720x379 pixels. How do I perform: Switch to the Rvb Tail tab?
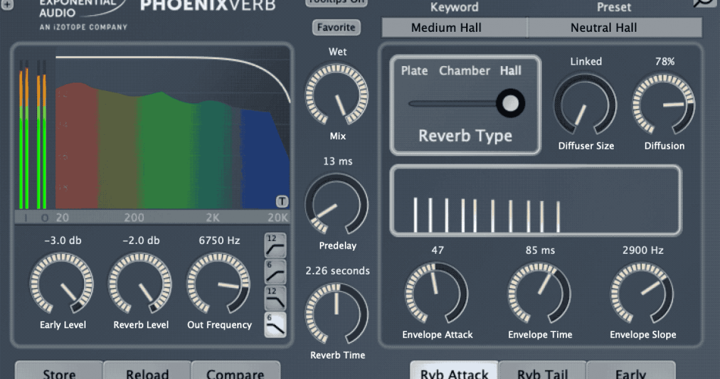click(543, 370)
